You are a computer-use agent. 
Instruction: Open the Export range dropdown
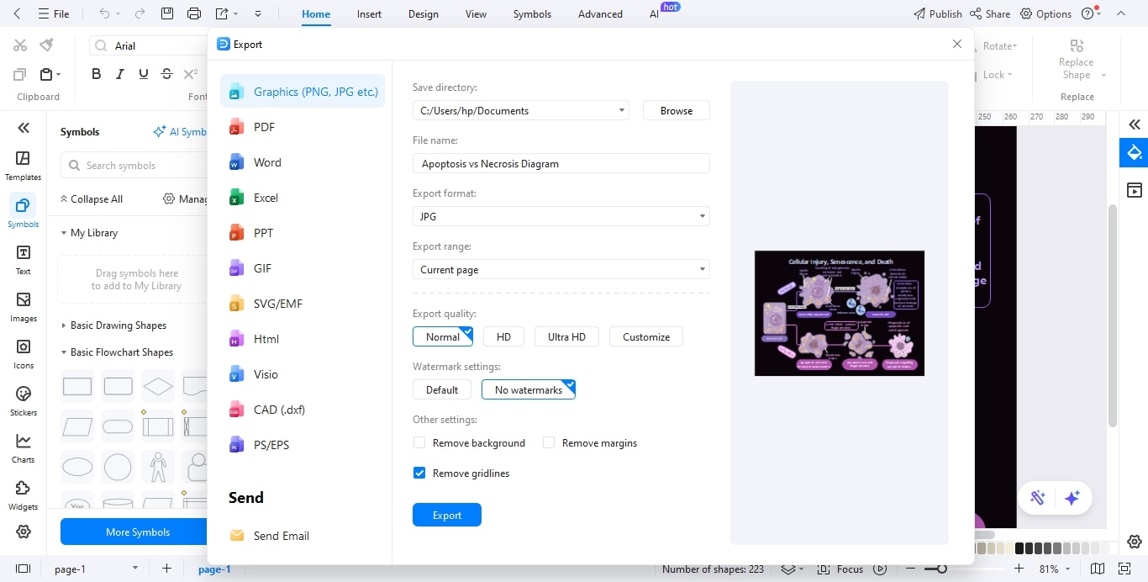click(x=561, y=269)
